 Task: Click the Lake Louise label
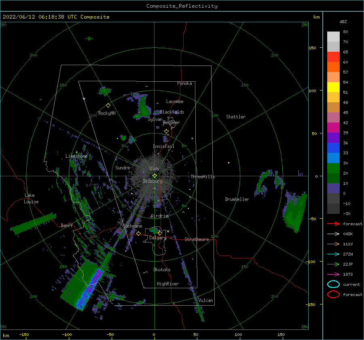point(31,199)
